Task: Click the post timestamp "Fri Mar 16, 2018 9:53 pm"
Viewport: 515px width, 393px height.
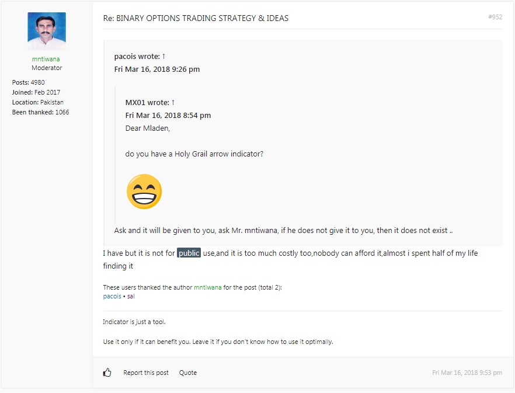Action: (467, 373)
